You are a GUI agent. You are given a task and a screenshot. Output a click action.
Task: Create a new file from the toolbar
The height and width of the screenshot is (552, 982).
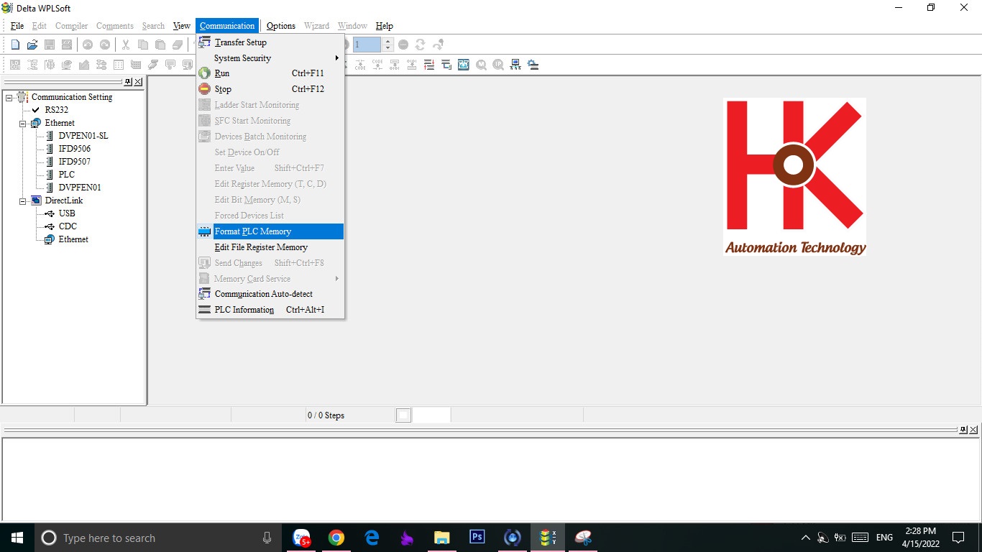15,45
